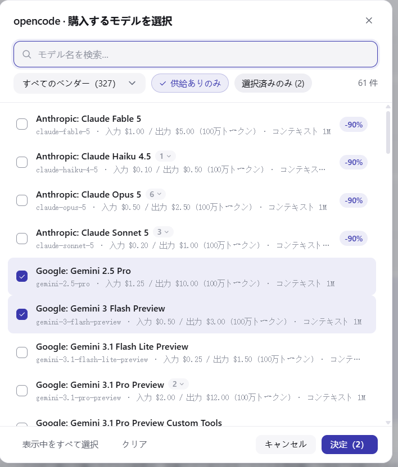Click the gemini-3.1-pro-preview pricing line
This screenshot has height=467, width=398.
click(x=201, y=398)
